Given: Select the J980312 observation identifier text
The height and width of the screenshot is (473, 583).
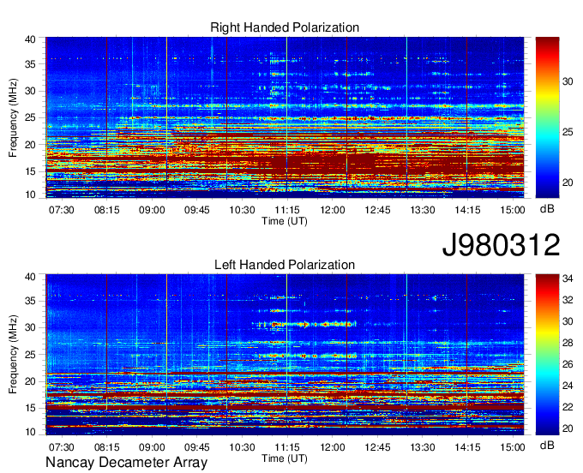Looking at the screenshot, I should (501, 245).
